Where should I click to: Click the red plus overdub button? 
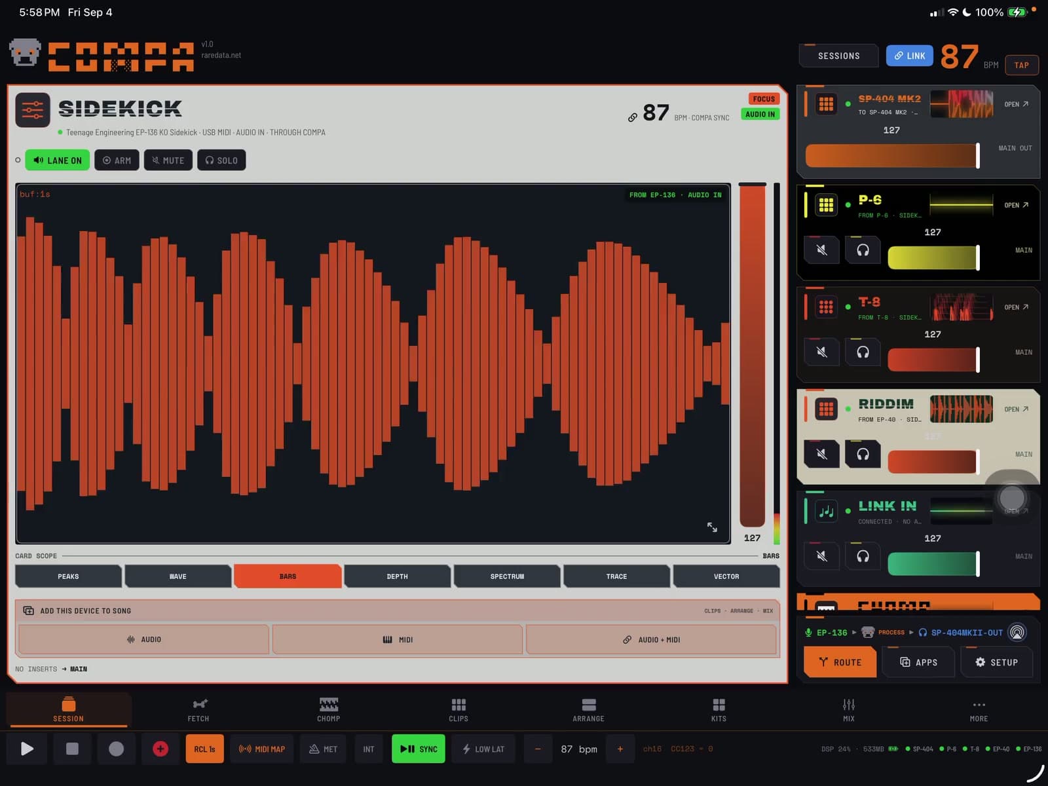point(160,749)
